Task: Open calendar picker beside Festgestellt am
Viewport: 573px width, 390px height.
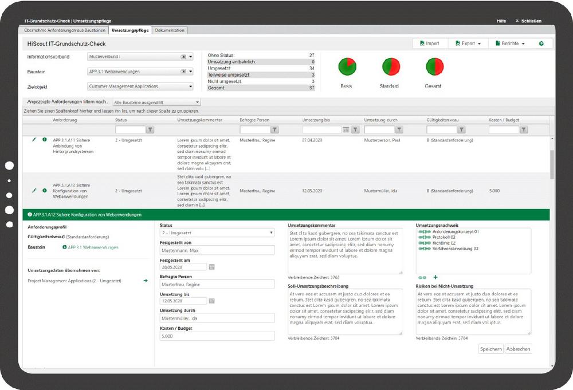Action: coord(211,267)
